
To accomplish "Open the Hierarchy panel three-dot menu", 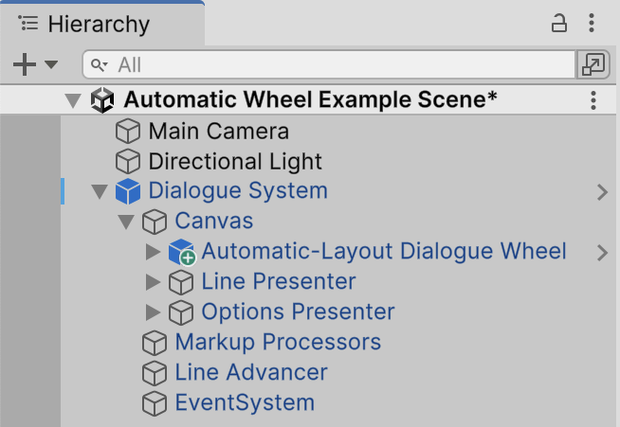I will coord(592,23).
